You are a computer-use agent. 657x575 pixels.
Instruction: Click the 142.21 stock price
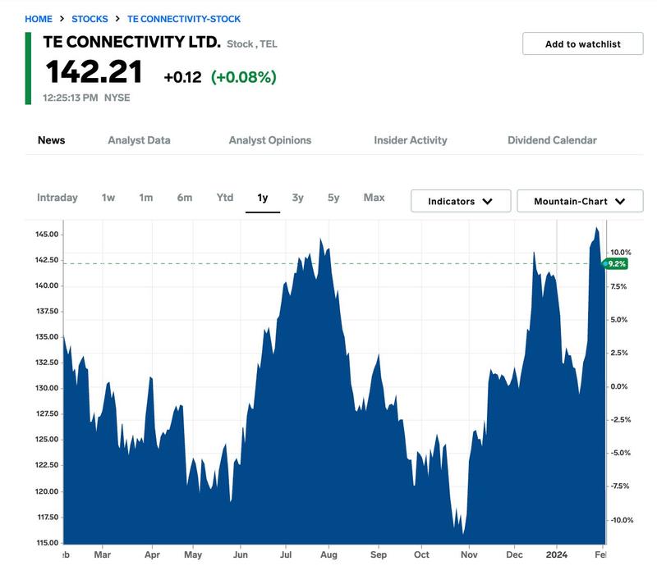pyautogui.click(x=94, y=72)
